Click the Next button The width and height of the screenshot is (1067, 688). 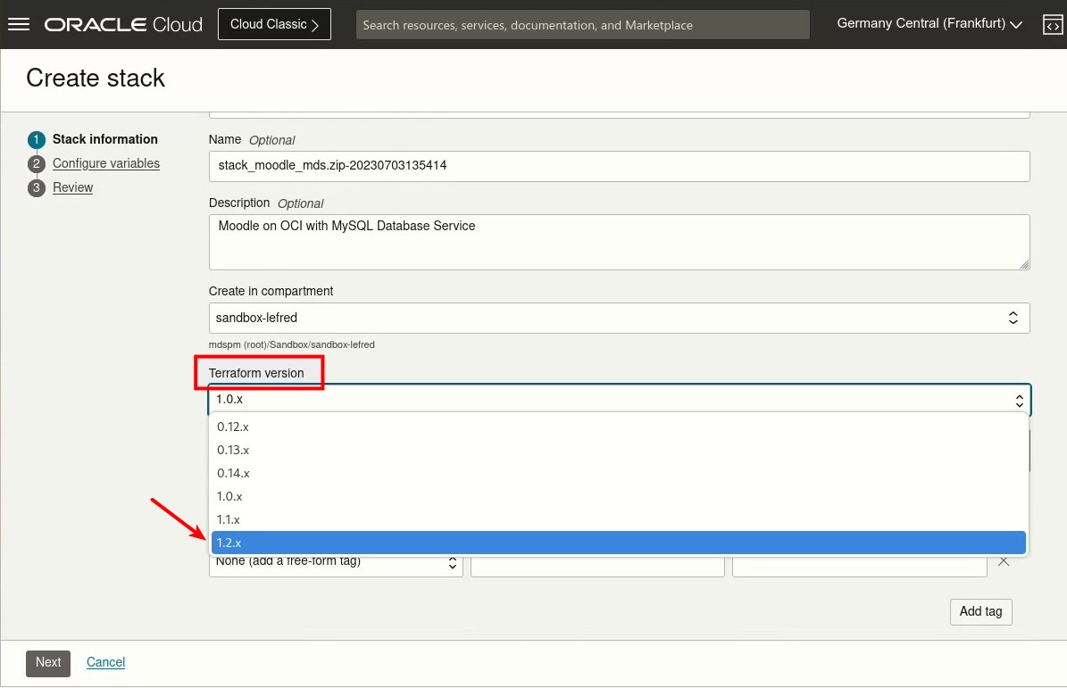pos(47,663)
